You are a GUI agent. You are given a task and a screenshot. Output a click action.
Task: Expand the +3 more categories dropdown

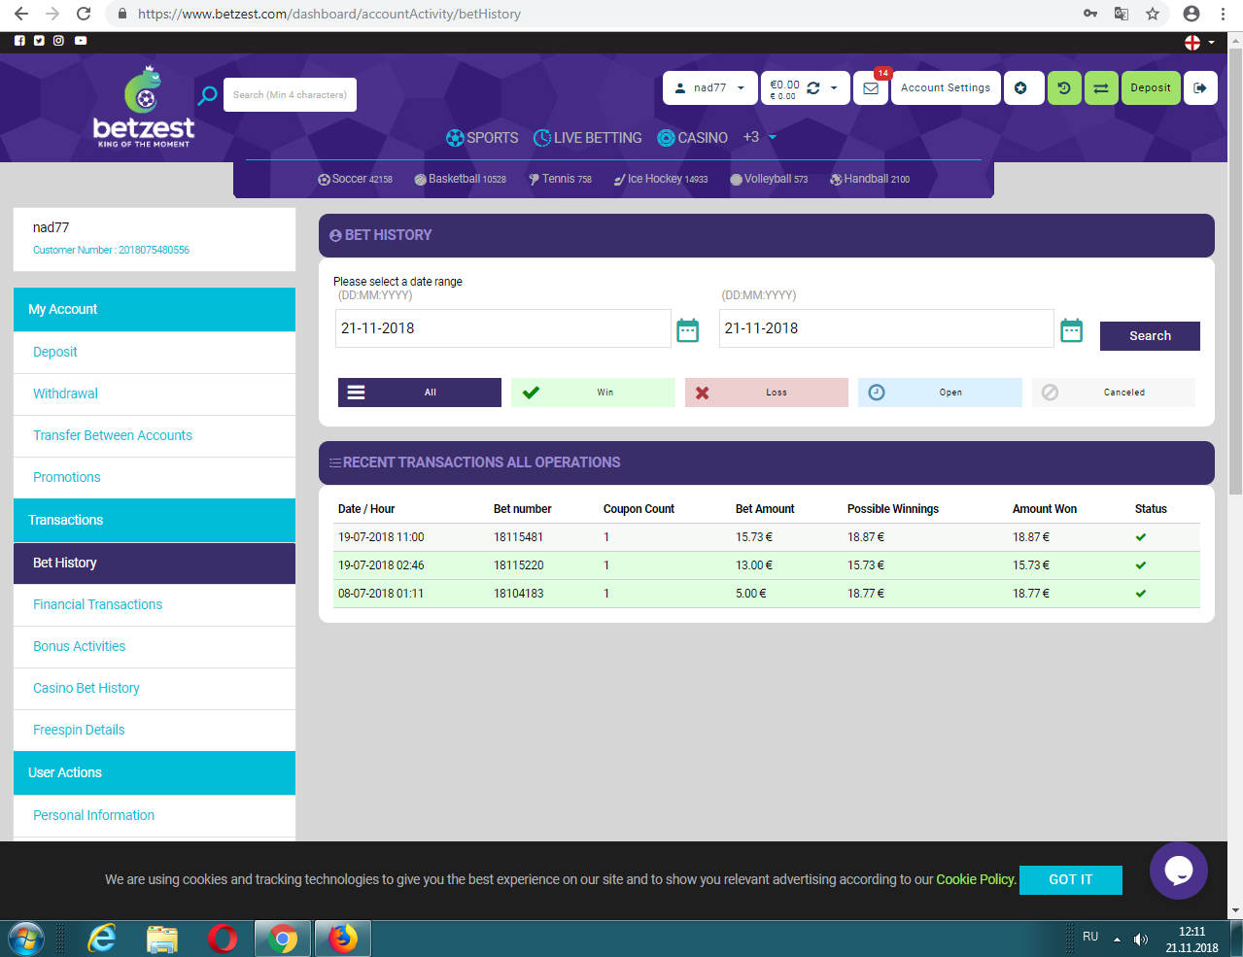[x=759, y=138]
